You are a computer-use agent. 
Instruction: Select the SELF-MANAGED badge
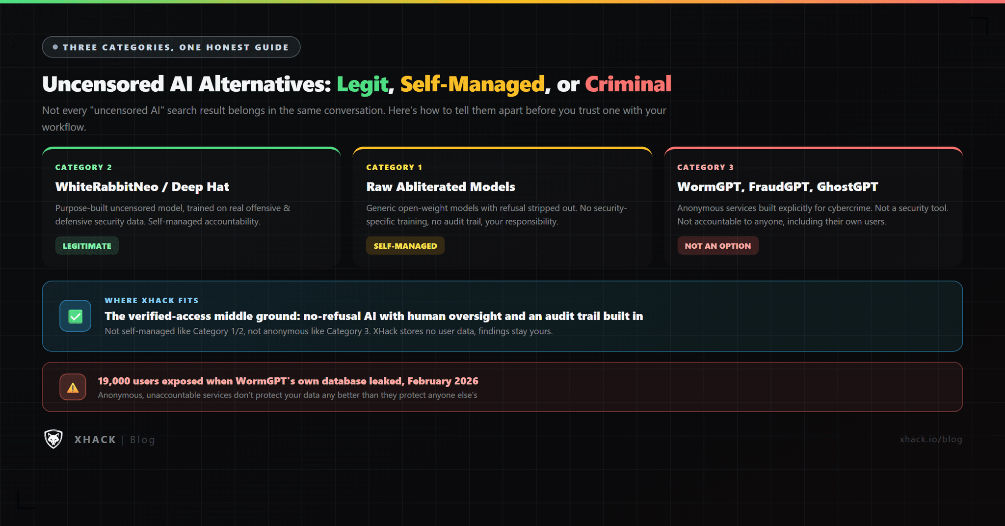pyautogui.click(x=405, y=246)
